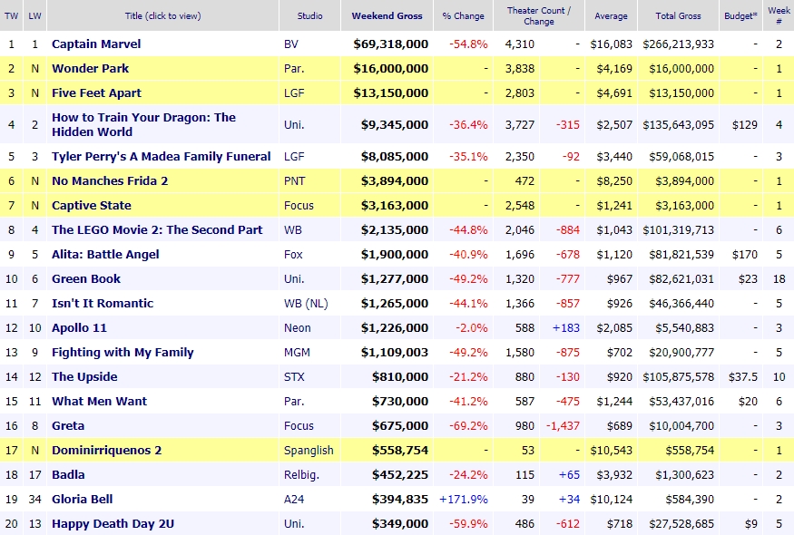This screenshot has height=535, width=794.
Task: Select Captain Marvel's total gross $266,213,933
Action: pyautogui.click(x=679, y=44)
